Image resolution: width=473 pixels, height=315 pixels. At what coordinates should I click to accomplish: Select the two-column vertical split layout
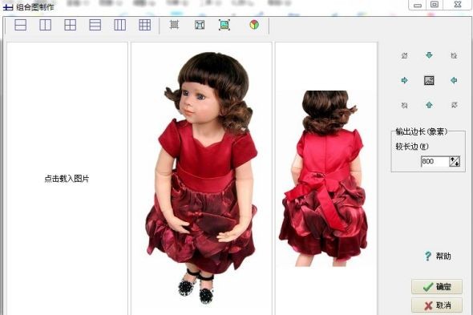45,25
